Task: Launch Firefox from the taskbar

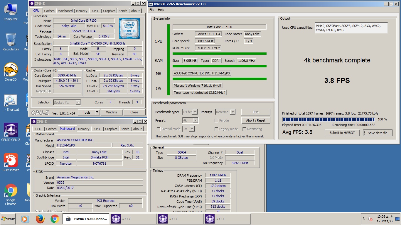Action: click(40, 219)
